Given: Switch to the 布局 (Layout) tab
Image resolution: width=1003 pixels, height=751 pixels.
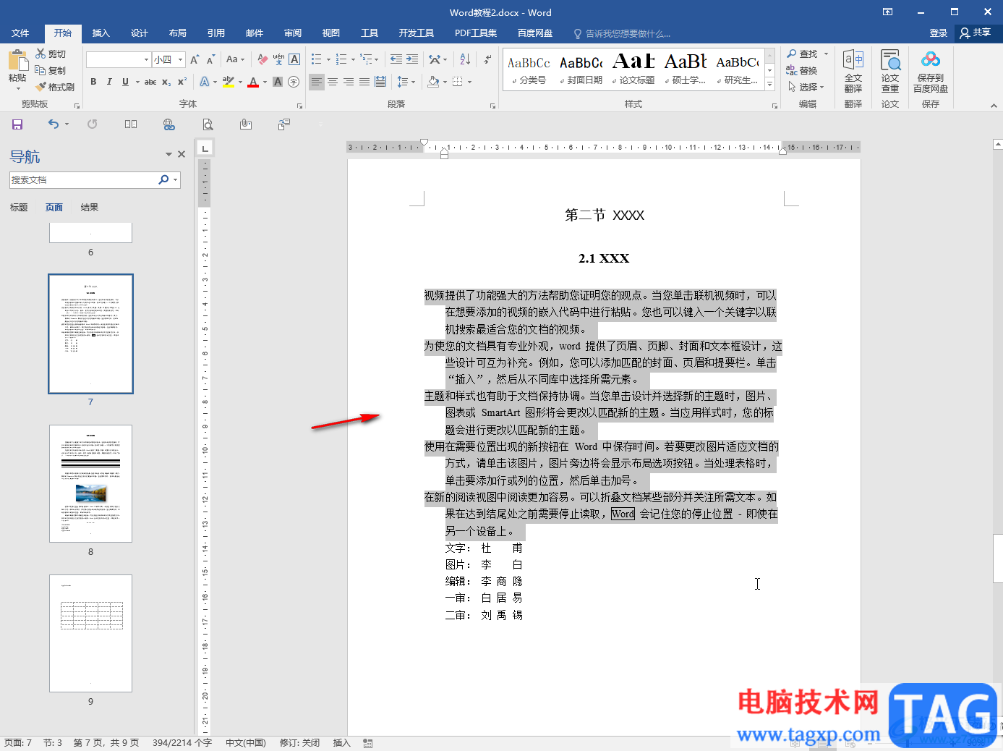Looking at the screenshot, I should (177, 33).
